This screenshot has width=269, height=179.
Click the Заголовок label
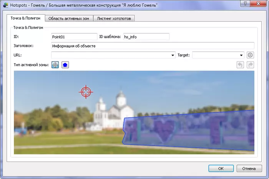[23, 46]
